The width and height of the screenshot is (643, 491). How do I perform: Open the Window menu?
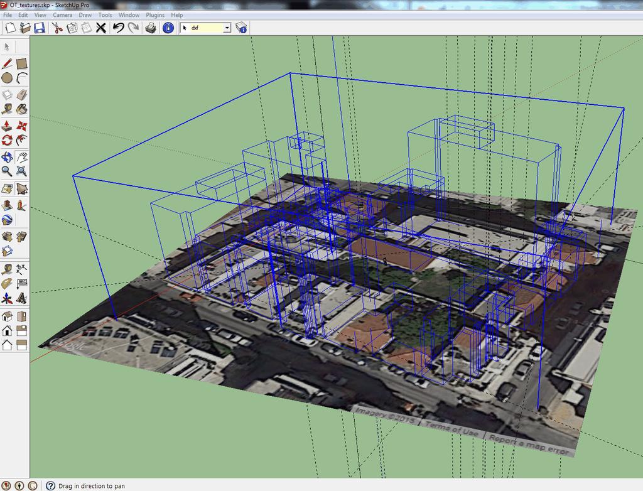pyautogui.click(x=129, y=15)
